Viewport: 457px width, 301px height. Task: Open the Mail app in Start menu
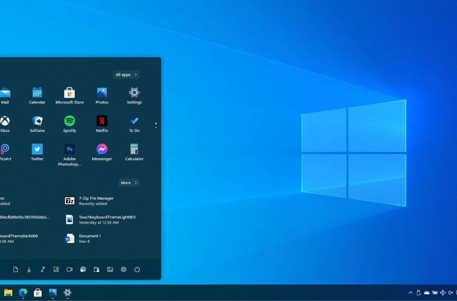[5, 95]
